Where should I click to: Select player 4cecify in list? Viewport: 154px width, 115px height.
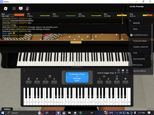140,23
